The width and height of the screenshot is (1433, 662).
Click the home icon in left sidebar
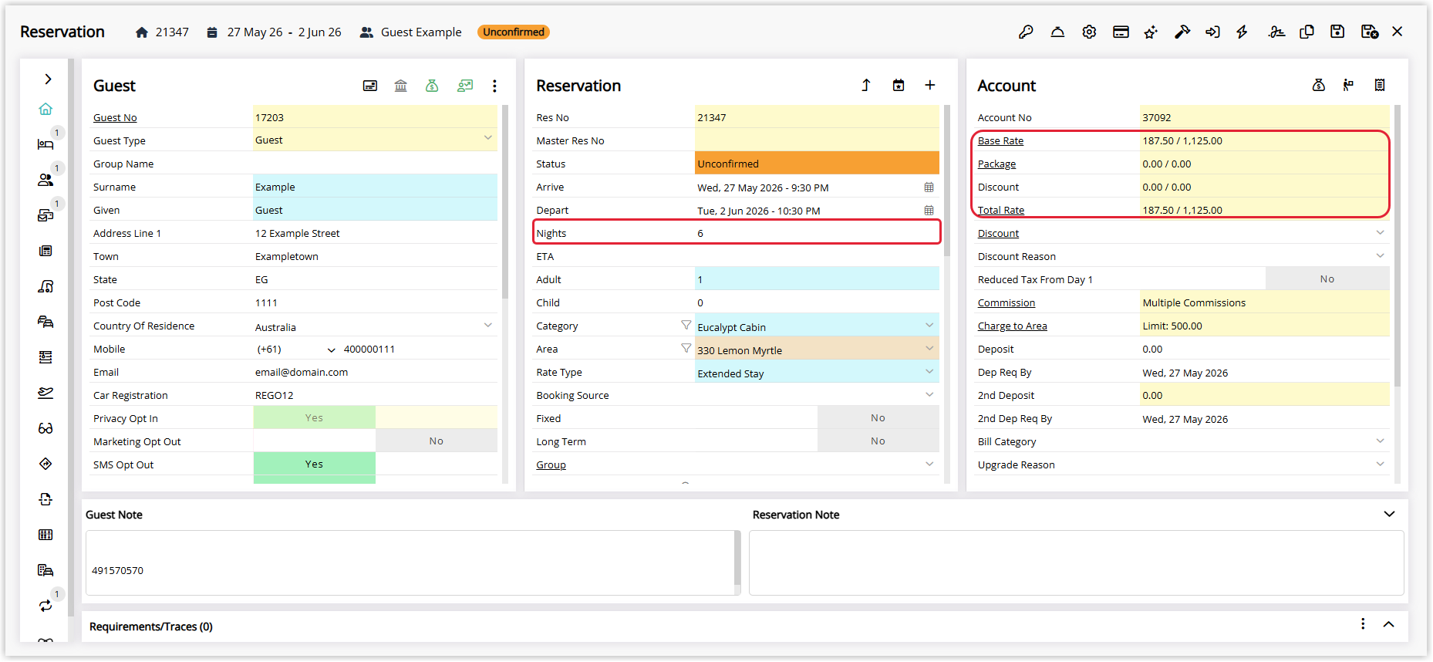point(46,109)
